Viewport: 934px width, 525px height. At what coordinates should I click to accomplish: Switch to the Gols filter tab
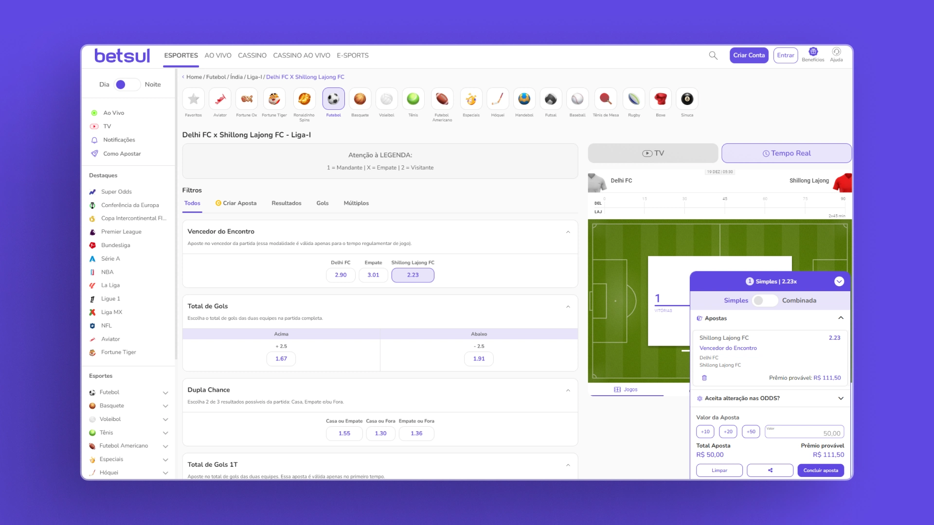pyautogui.click(x=323, y=203)
